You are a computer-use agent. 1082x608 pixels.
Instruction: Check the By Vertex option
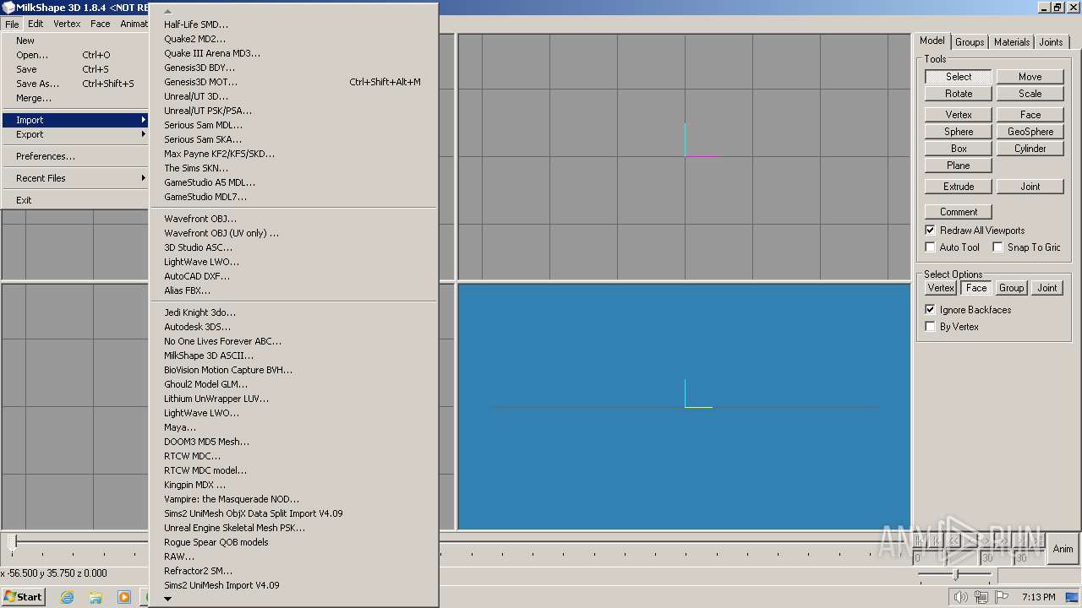[x=931, y=327]
